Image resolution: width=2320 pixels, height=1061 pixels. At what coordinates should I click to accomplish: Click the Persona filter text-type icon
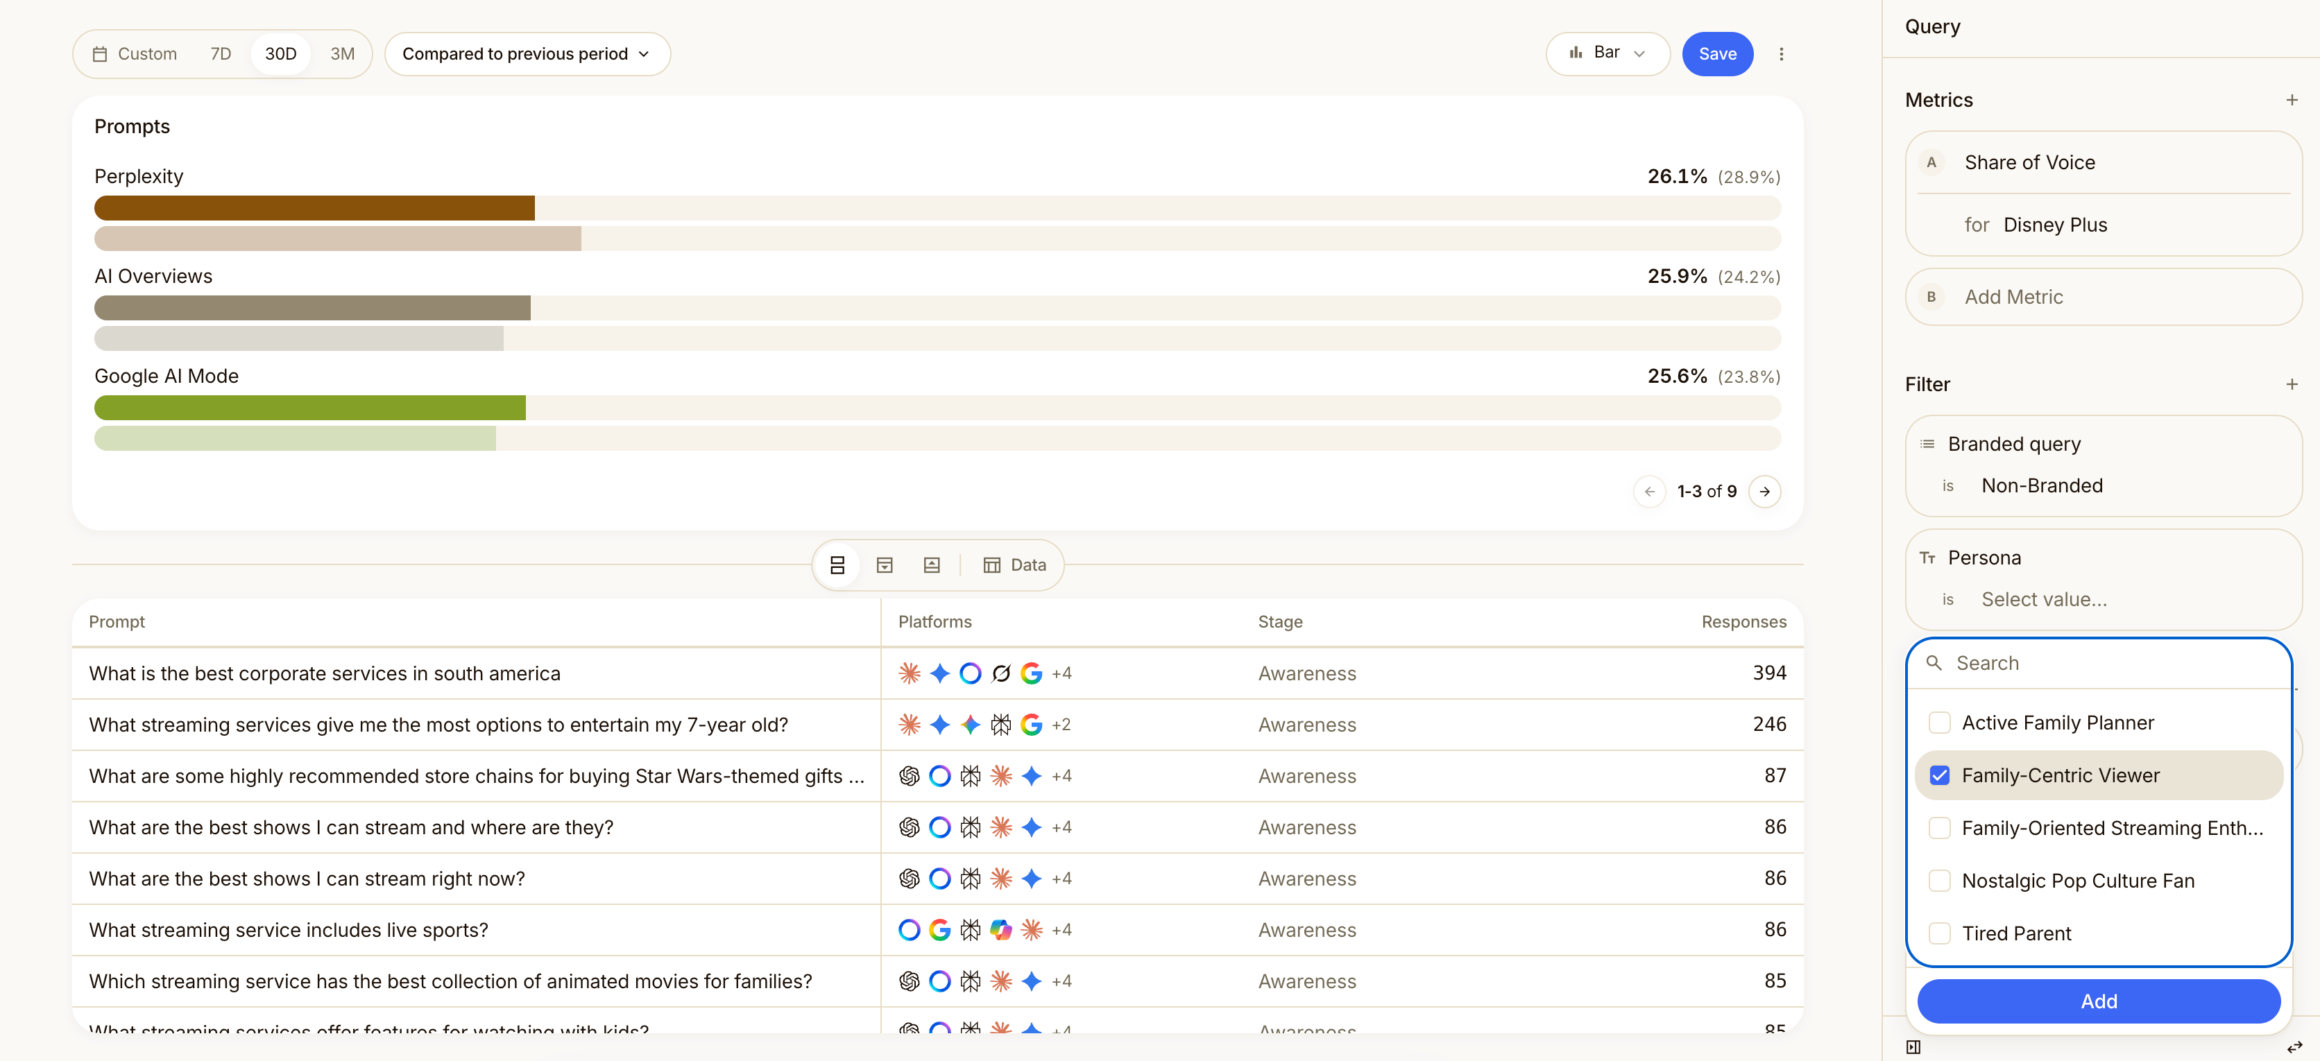click(x=1927, y=558)
